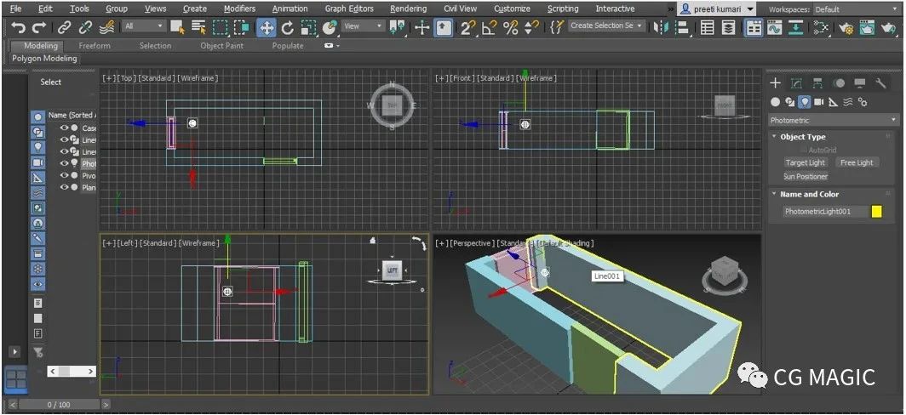Select the Bind to Space Warp tool
The width and height of the screenshot is (906, 415).
107,27
